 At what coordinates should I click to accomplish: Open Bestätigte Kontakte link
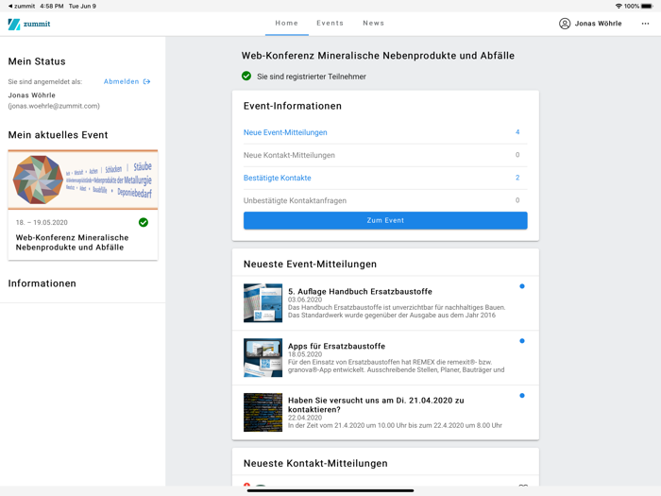277,178
